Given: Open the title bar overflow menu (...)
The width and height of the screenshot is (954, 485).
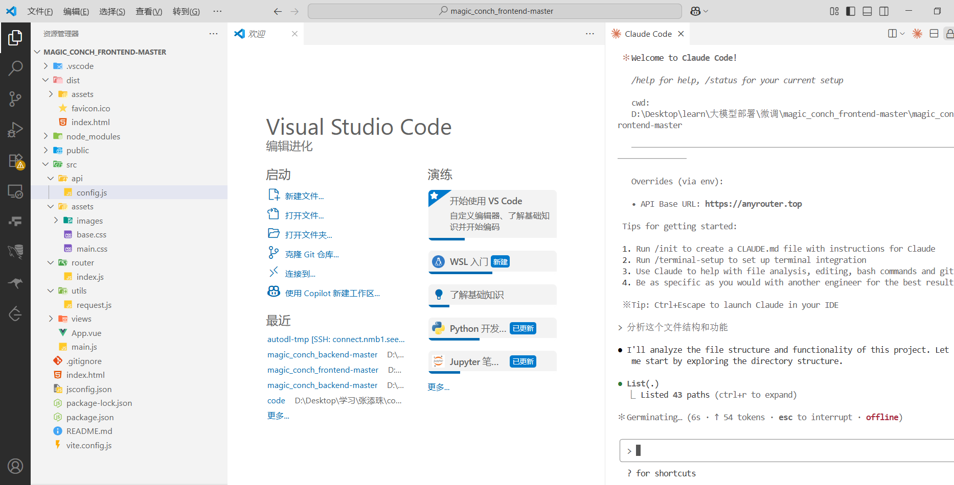Looking at the screenshot, I should pos(217,11).
